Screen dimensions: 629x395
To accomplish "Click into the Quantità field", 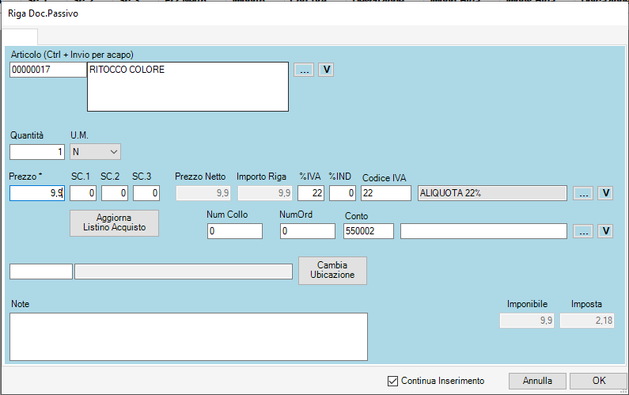I will pyautogui.click(x=37, y=152).
